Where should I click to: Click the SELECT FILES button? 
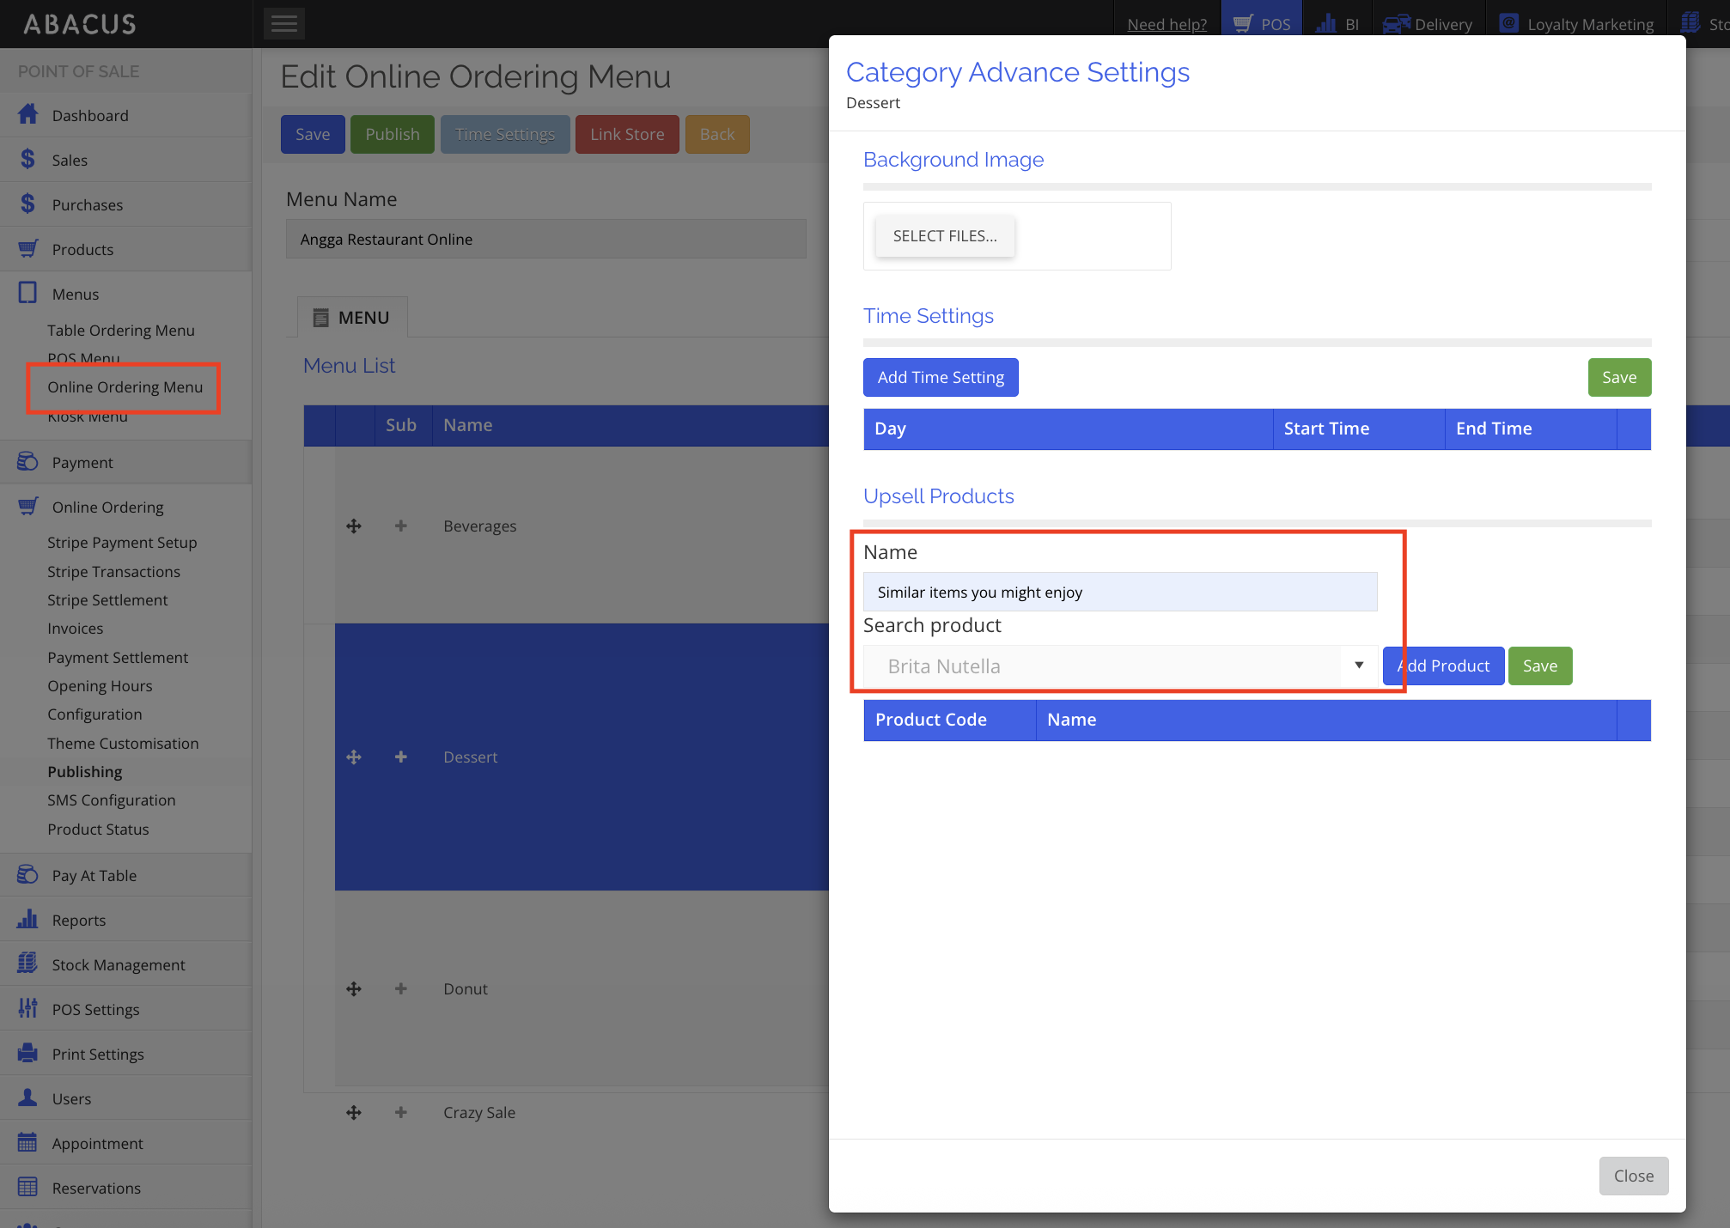(x=945, y=236)
